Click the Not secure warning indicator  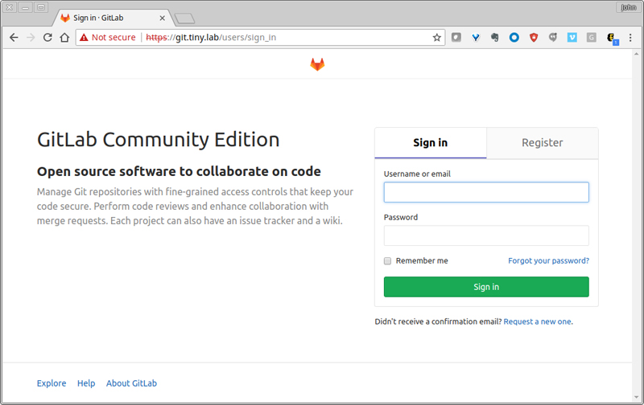click(108, 37)
